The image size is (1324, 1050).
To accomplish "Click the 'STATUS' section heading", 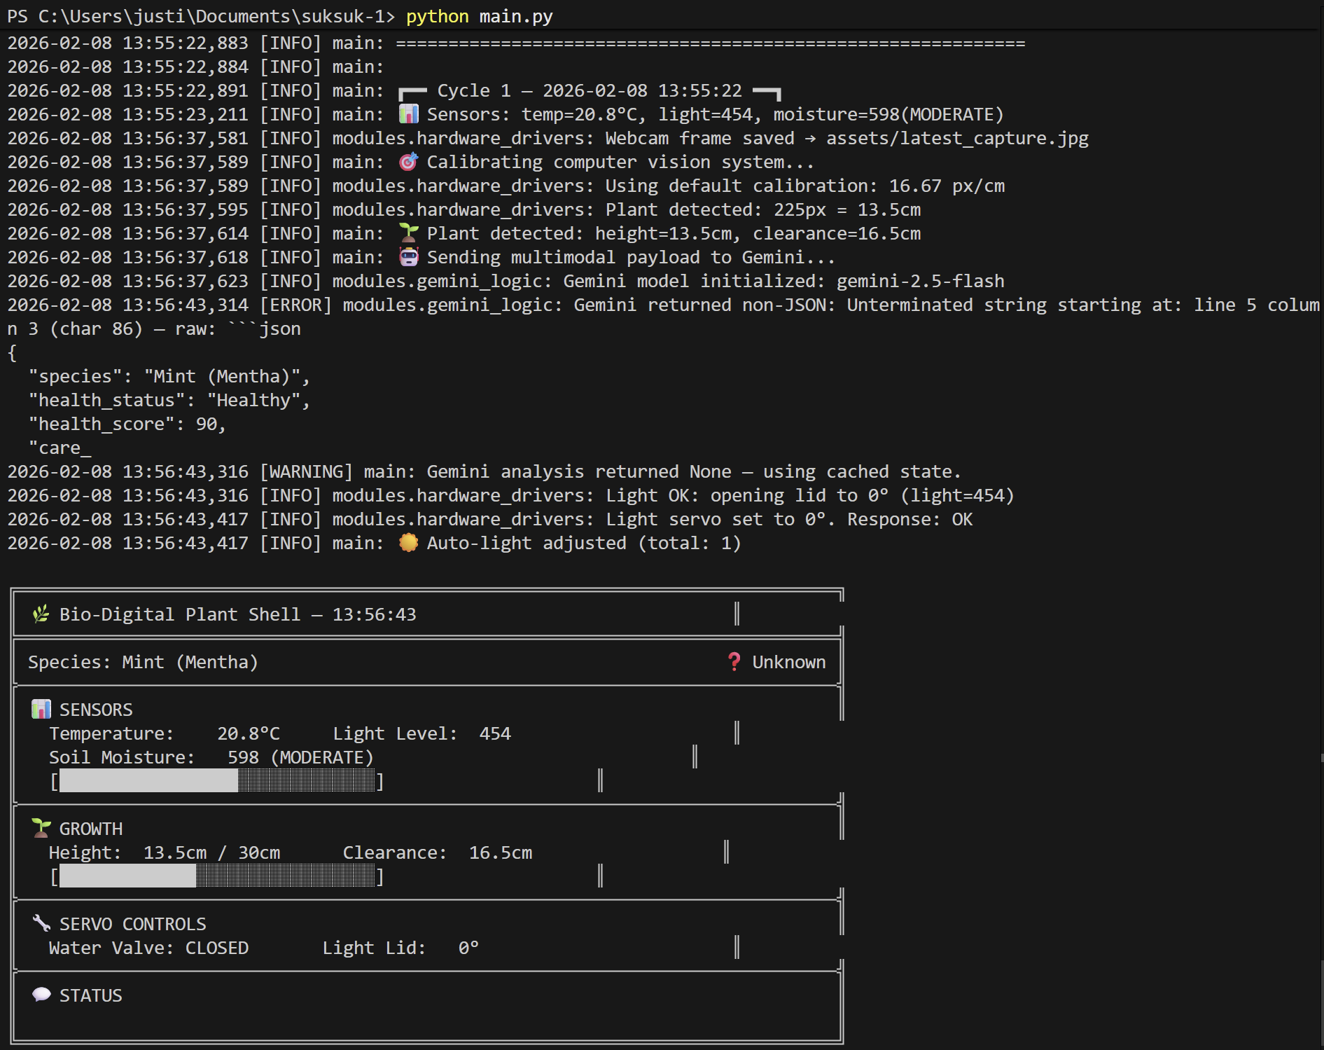I will coord(91,995).
